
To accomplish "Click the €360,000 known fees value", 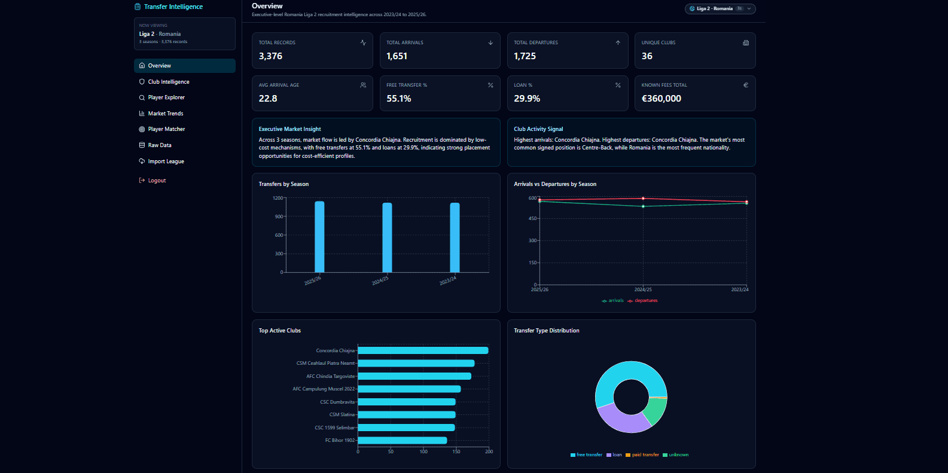I will click(x=661, y=99).
